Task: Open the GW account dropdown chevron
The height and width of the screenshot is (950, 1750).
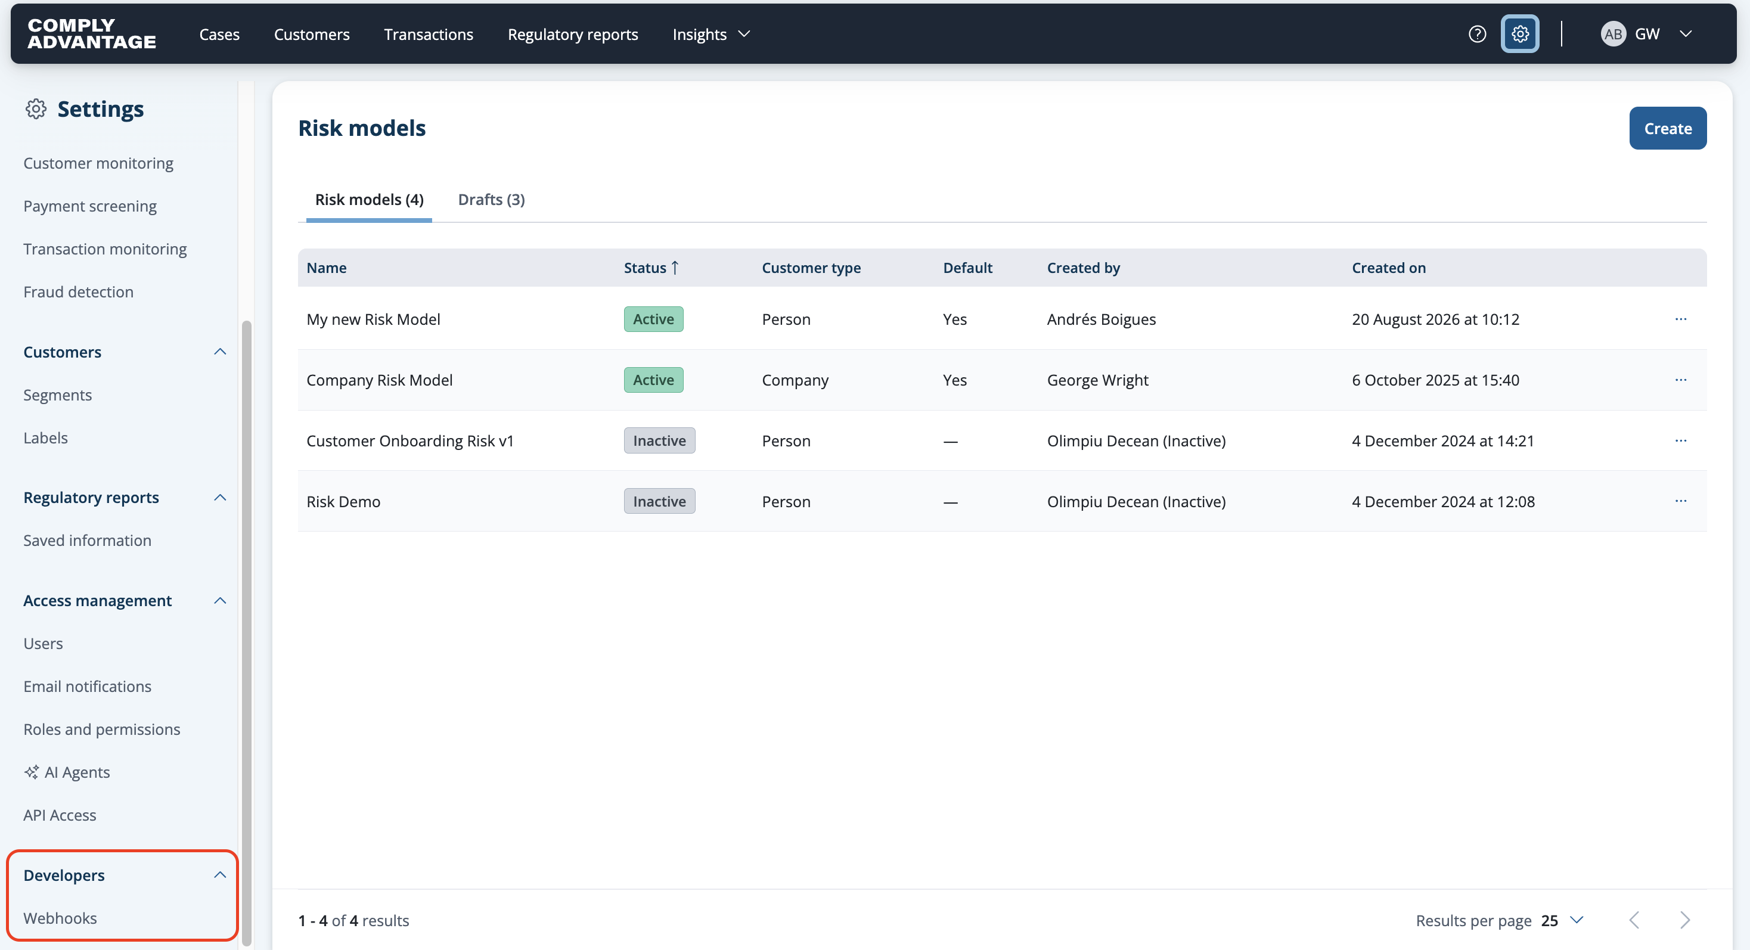Action: coord(1686,34)
